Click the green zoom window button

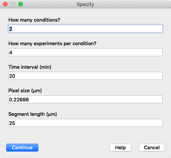click(21, 4)
